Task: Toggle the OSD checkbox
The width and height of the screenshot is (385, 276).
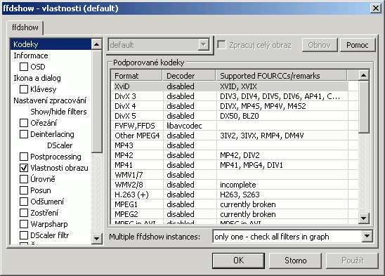Action: 24,67
